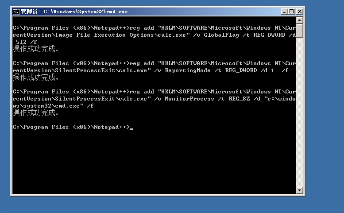Click the empty scrollbar track below the thumb
The image size is (344, 213).
[x=299, y=112]
